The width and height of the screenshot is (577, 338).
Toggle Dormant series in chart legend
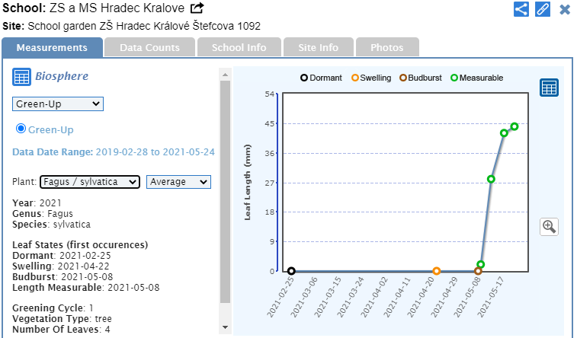[321, 78]
